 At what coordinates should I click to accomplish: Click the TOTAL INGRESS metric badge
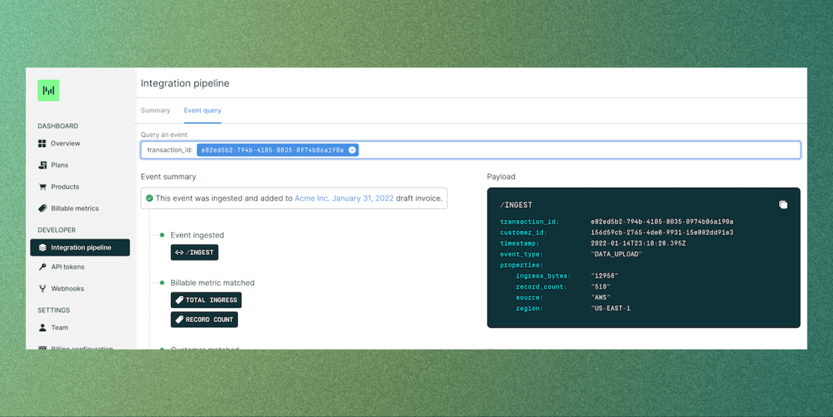tap(206, 300)
